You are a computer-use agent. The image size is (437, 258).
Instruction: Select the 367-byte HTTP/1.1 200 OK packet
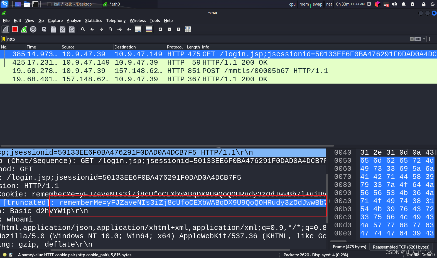(218, 79)
